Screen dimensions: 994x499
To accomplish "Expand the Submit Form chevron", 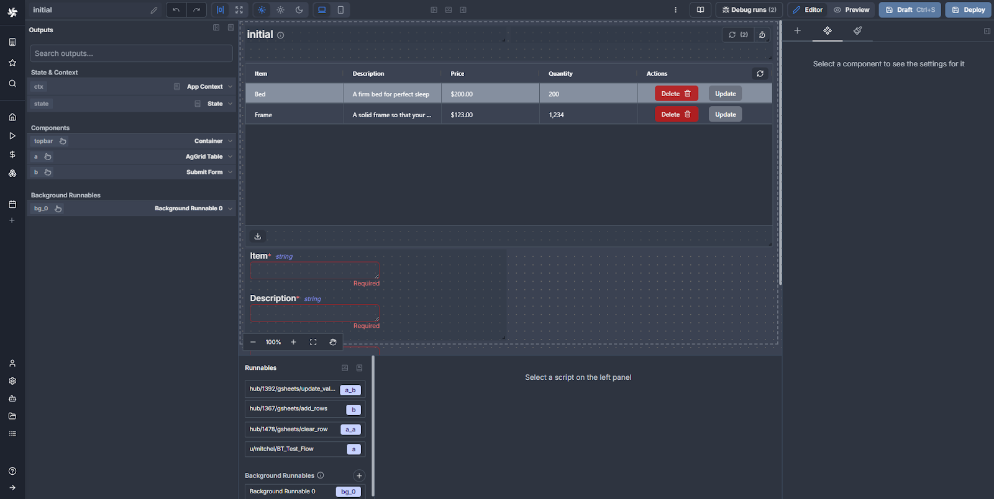I will click(230, 172).
